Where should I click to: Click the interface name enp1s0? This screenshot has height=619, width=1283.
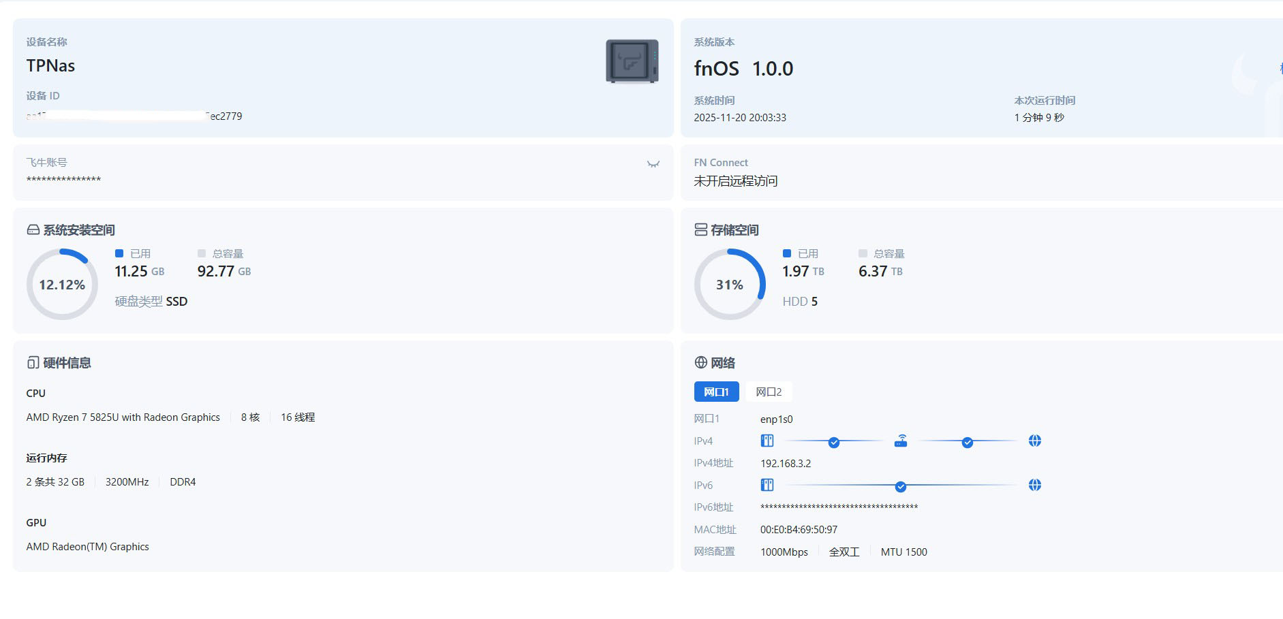(777, 419)
